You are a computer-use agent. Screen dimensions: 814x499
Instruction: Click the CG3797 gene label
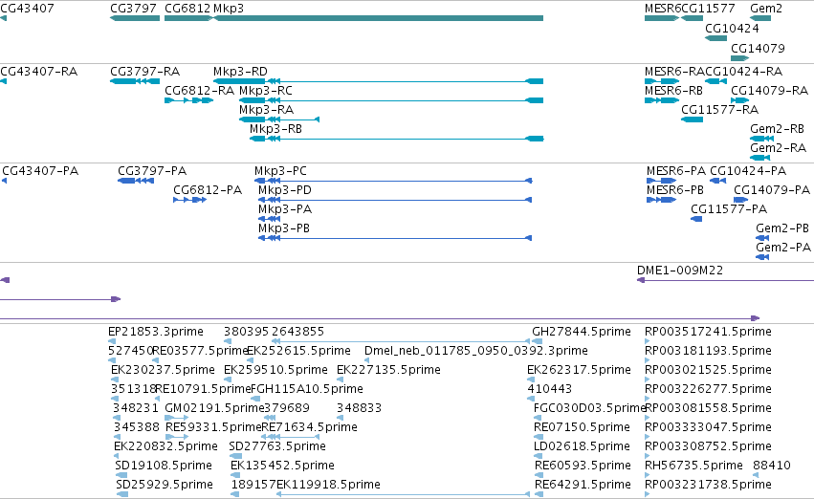[x=133, y=9]
